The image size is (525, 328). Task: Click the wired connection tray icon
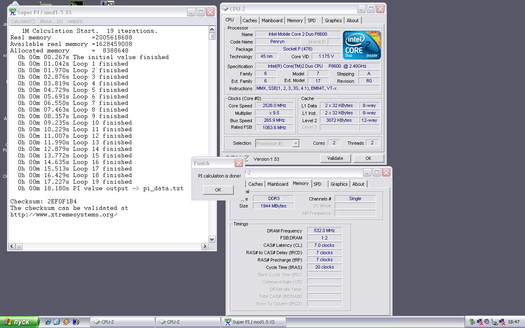(x=494, y=322)
